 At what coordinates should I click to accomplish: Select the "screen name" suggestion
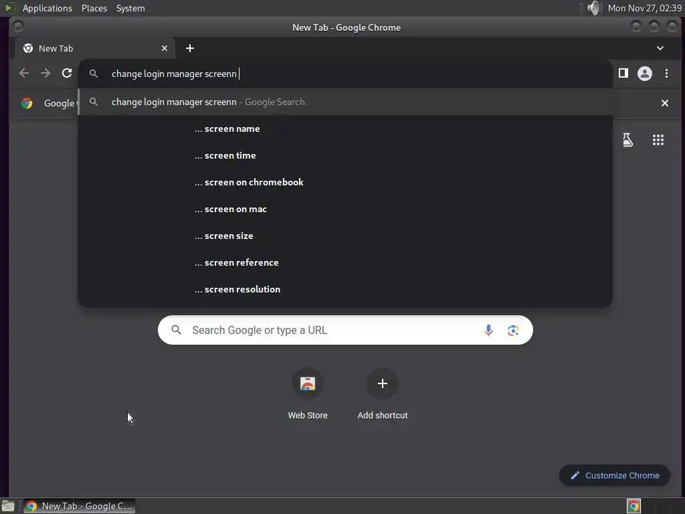[x=345, y=129]
